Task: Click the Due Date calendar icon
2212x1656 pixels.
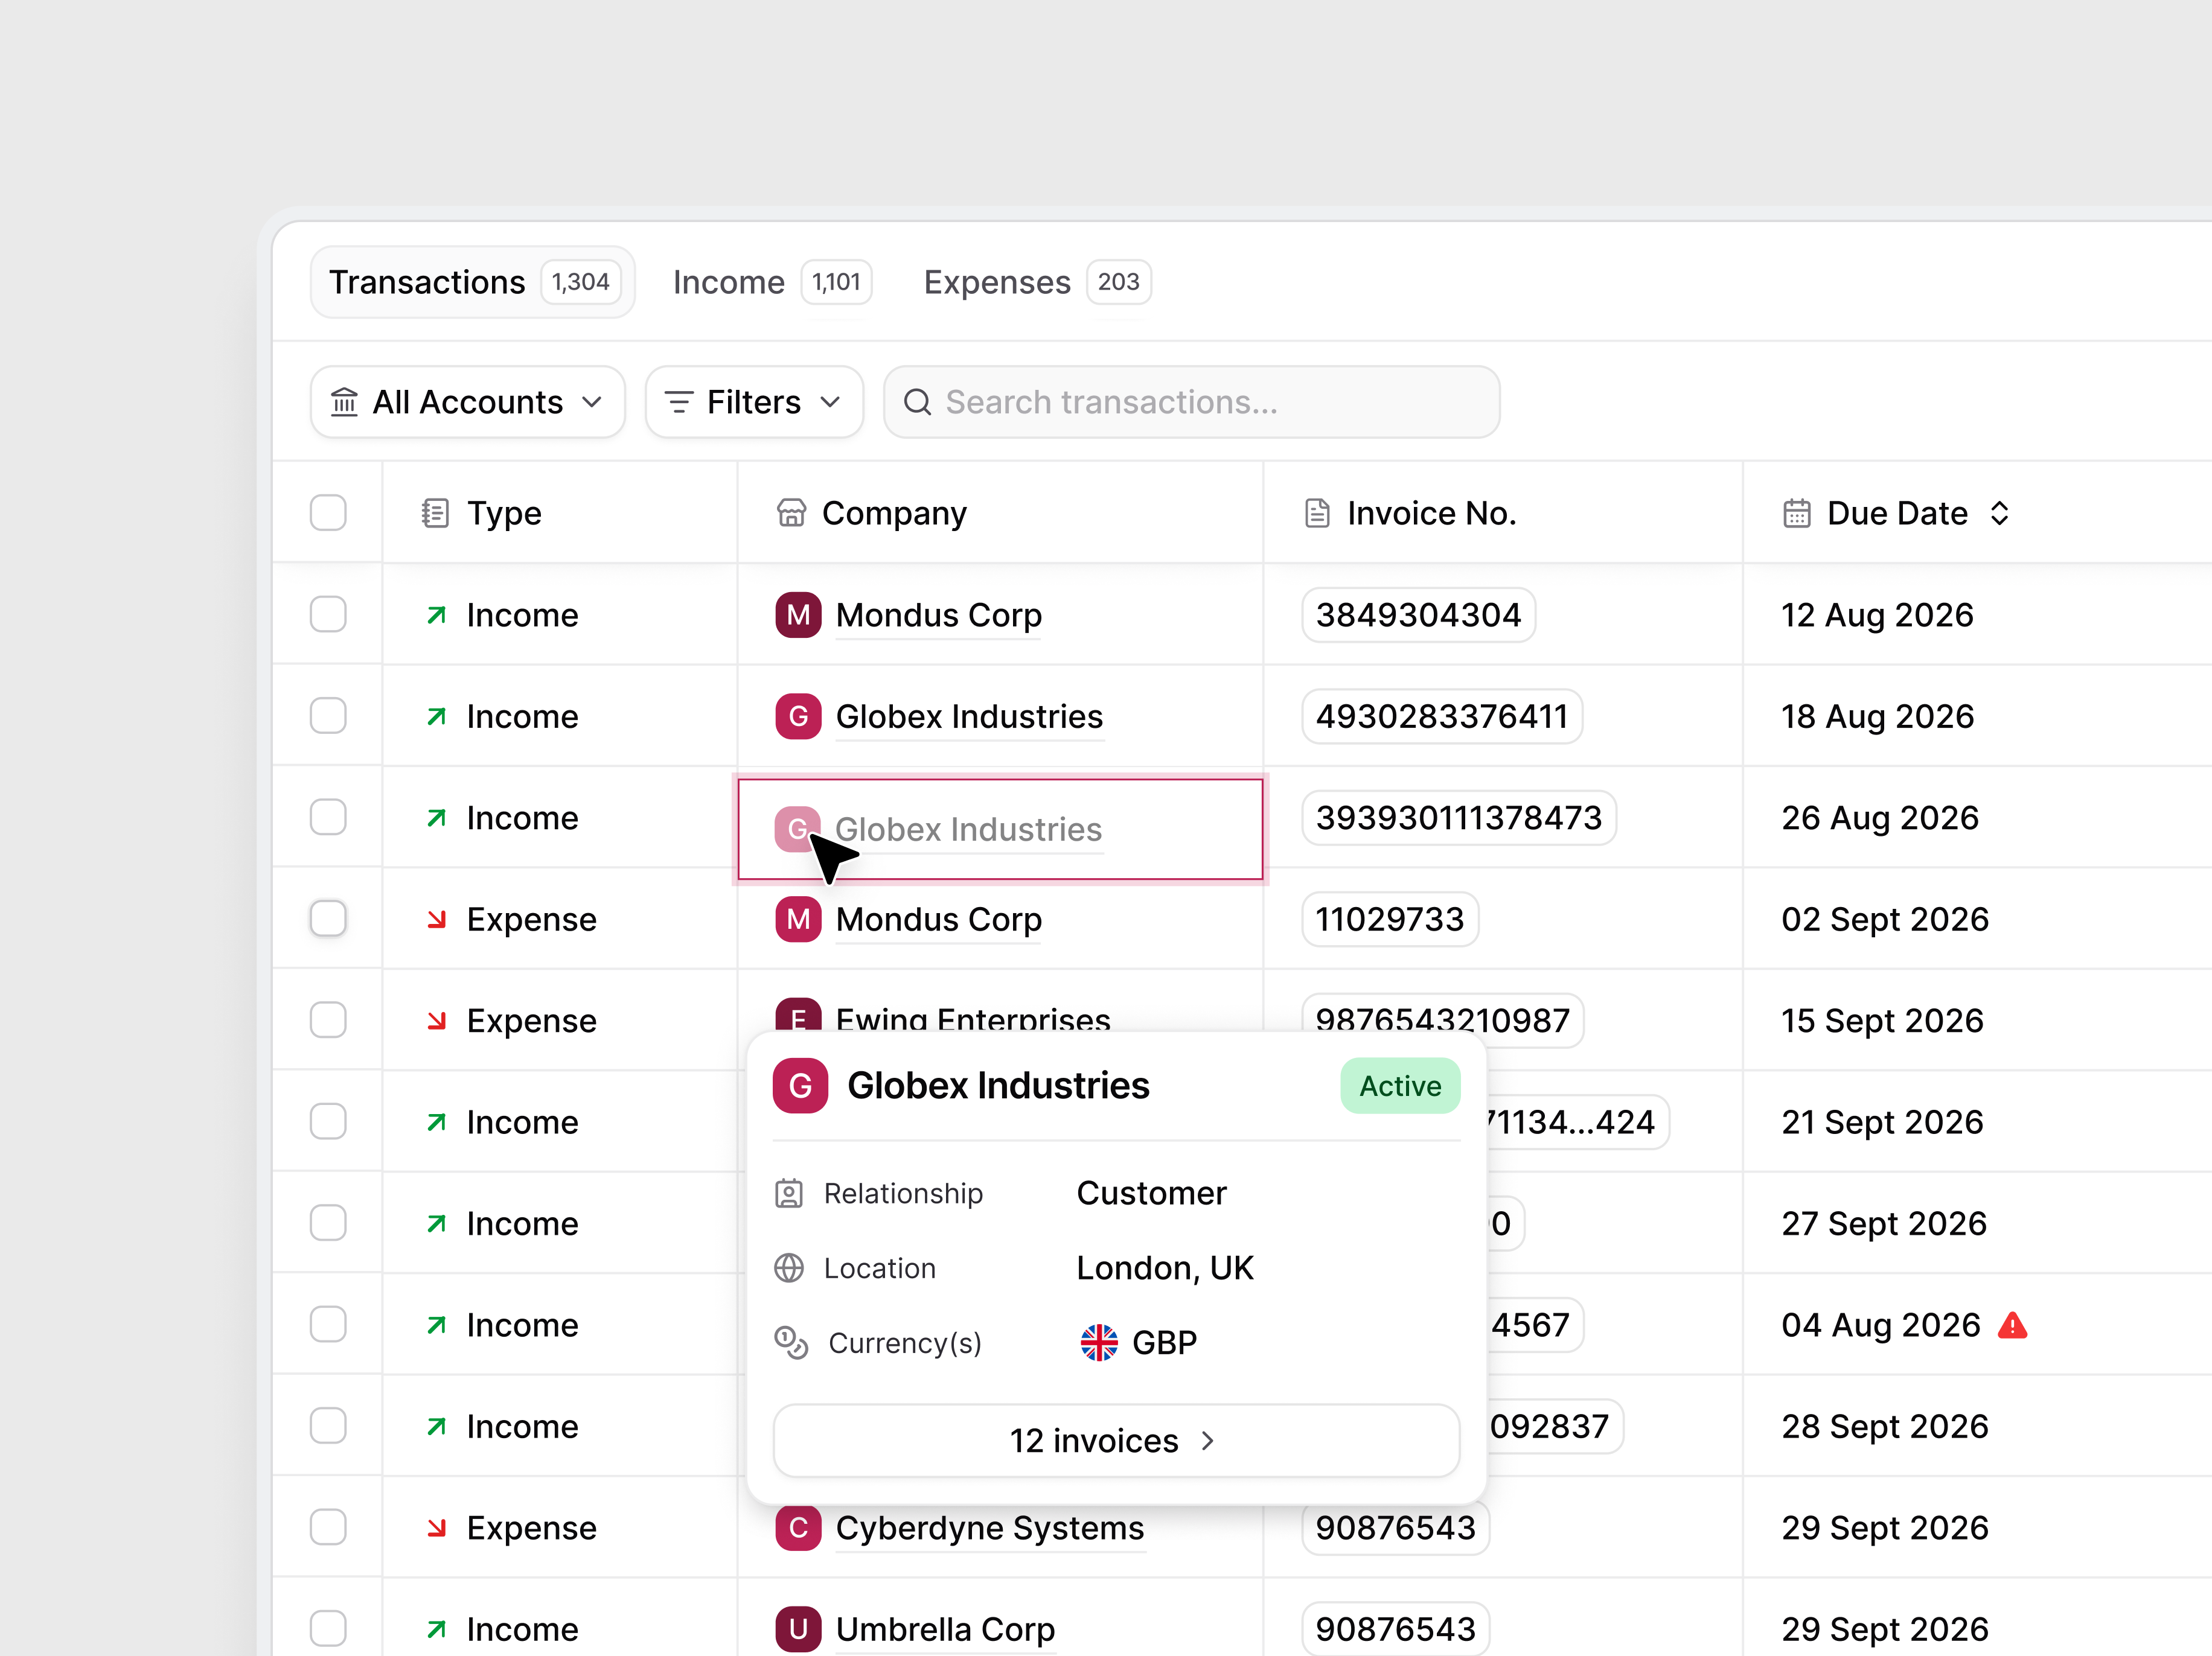Action: (x=1796, y=513)
